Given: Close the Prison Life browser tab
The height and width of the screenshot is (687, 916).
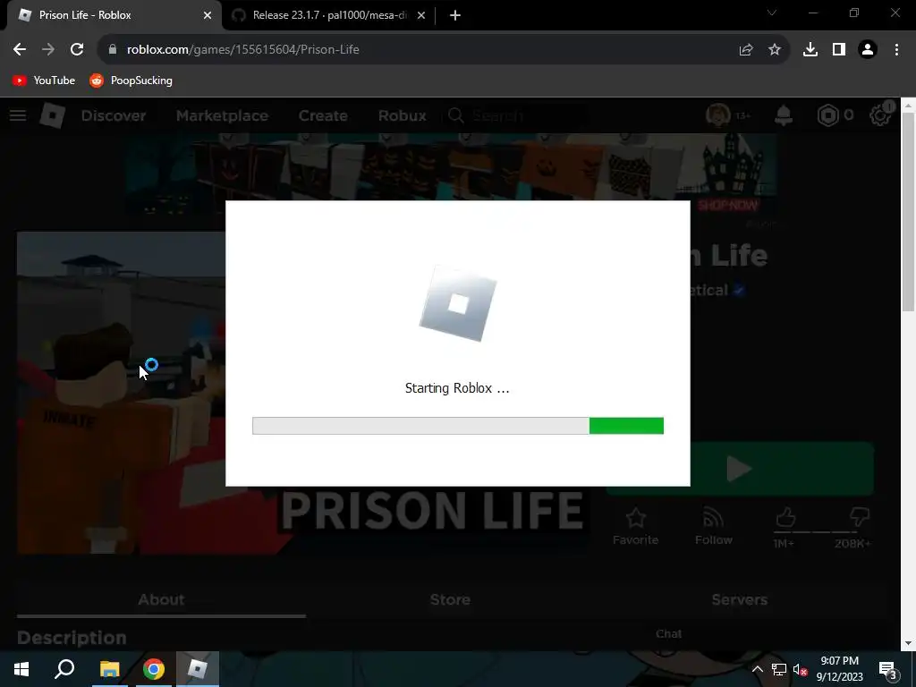Looking at the screenshot, I should point(208,15).
